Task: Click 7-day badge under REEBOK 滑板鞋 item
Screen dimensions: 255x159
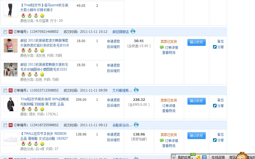Action: [x=36, y=144]
